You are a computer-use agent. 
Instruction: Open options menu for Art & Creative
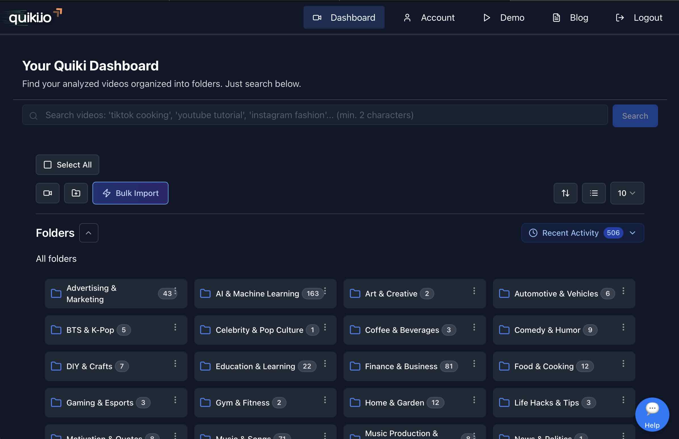coord(474,291)
